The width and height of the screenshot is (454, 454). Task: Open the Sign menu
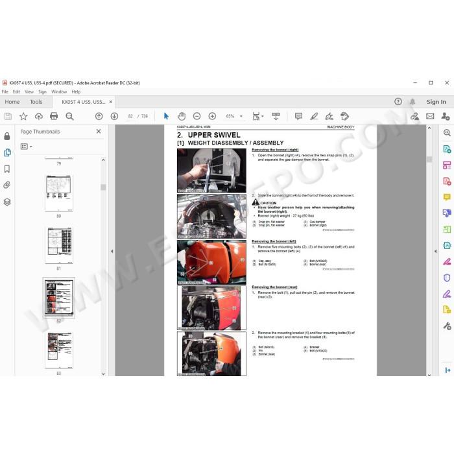(42, 92)
